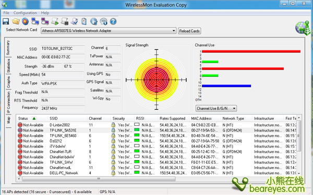Open the Select Network Card dropdown
The image size is (313, 195).
click(x=109, y=31)
